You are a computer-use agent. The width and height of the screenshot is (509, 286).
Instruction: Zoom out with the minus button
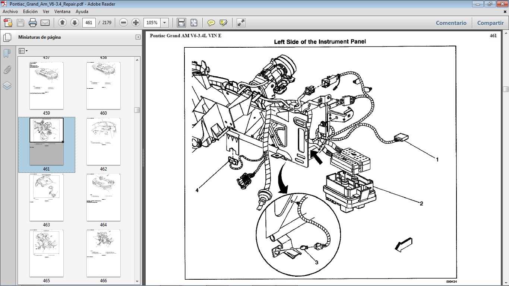coord(124,23)
